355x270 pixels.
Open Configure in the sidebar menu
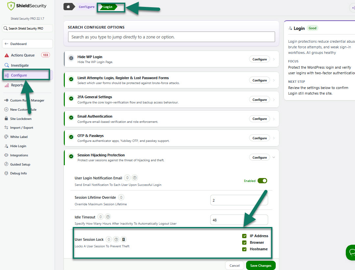(x=27, y=75)
